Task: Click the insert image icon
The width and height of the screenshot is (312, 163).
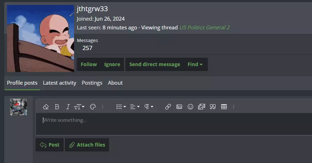Action: (179, 107)
